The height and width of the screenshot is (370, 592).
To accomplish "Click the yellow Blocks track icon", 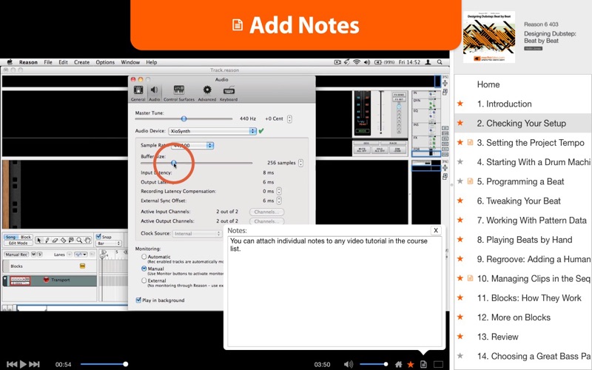I will (82, 266).
